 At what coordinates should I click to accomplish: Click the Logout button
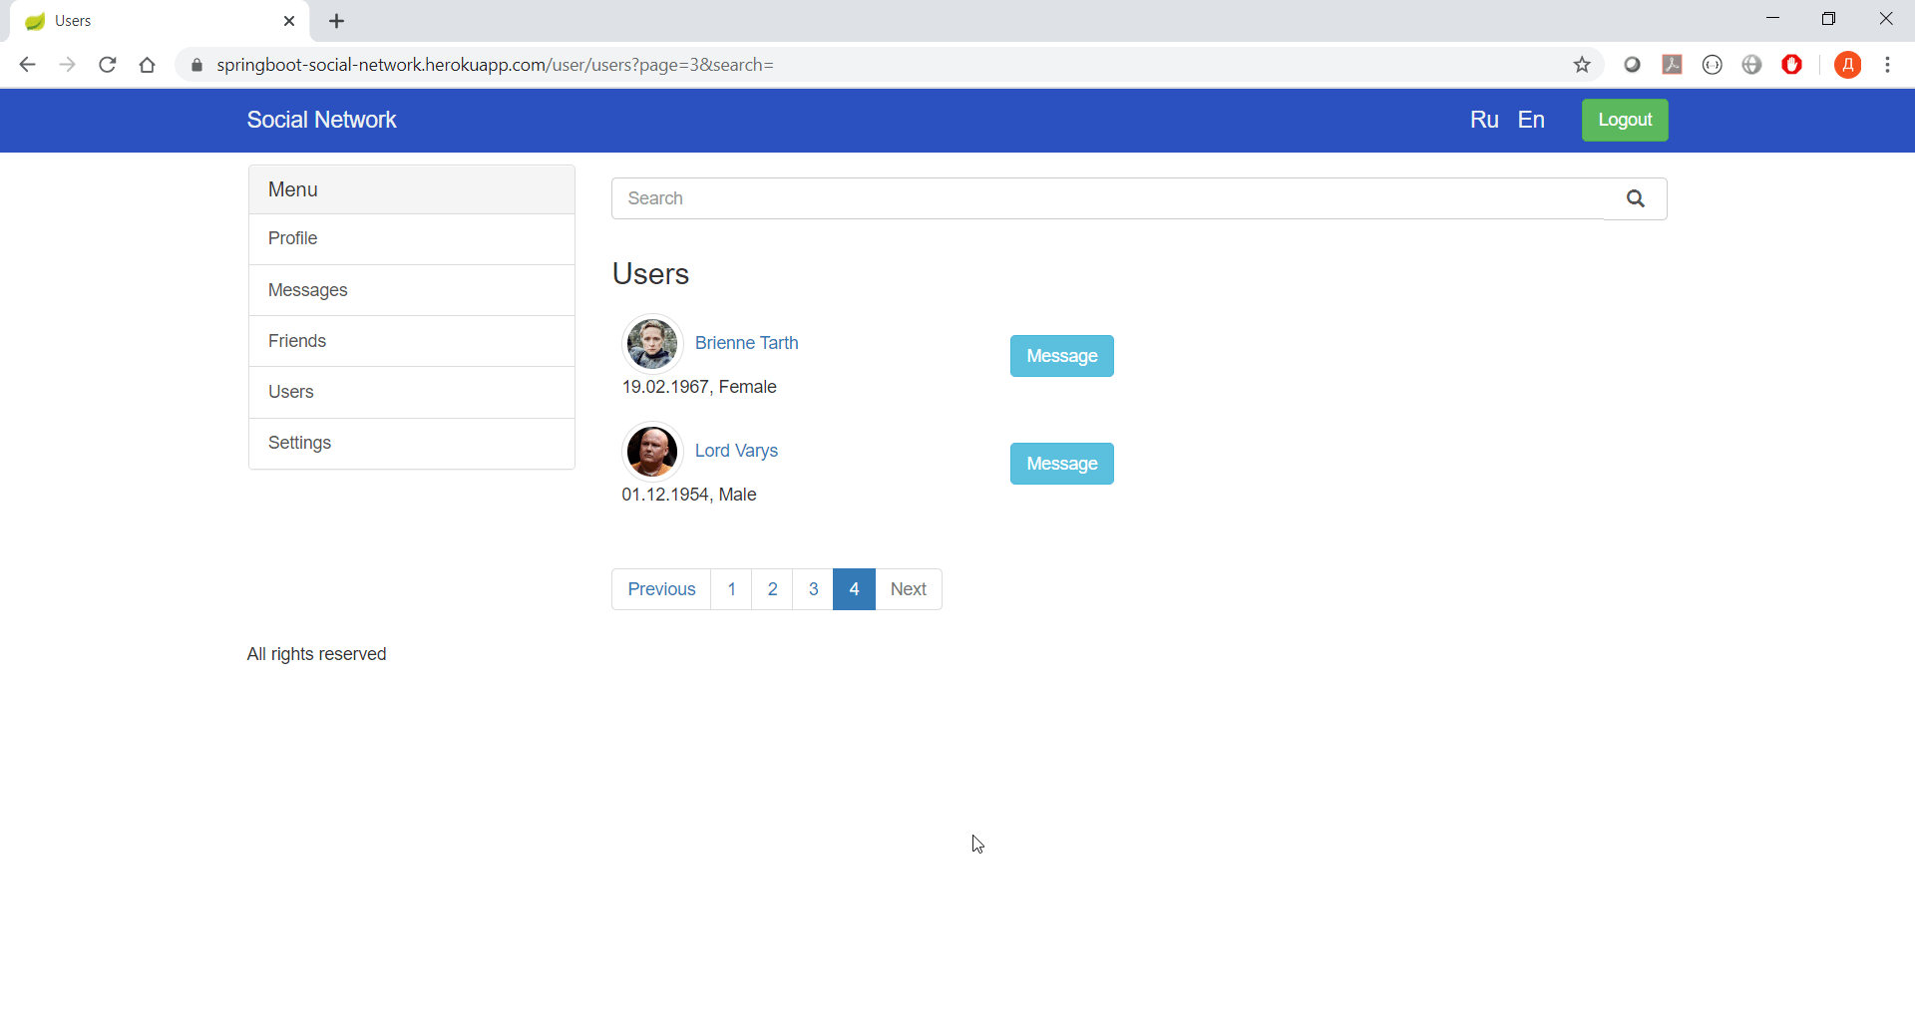[1624, 120]
